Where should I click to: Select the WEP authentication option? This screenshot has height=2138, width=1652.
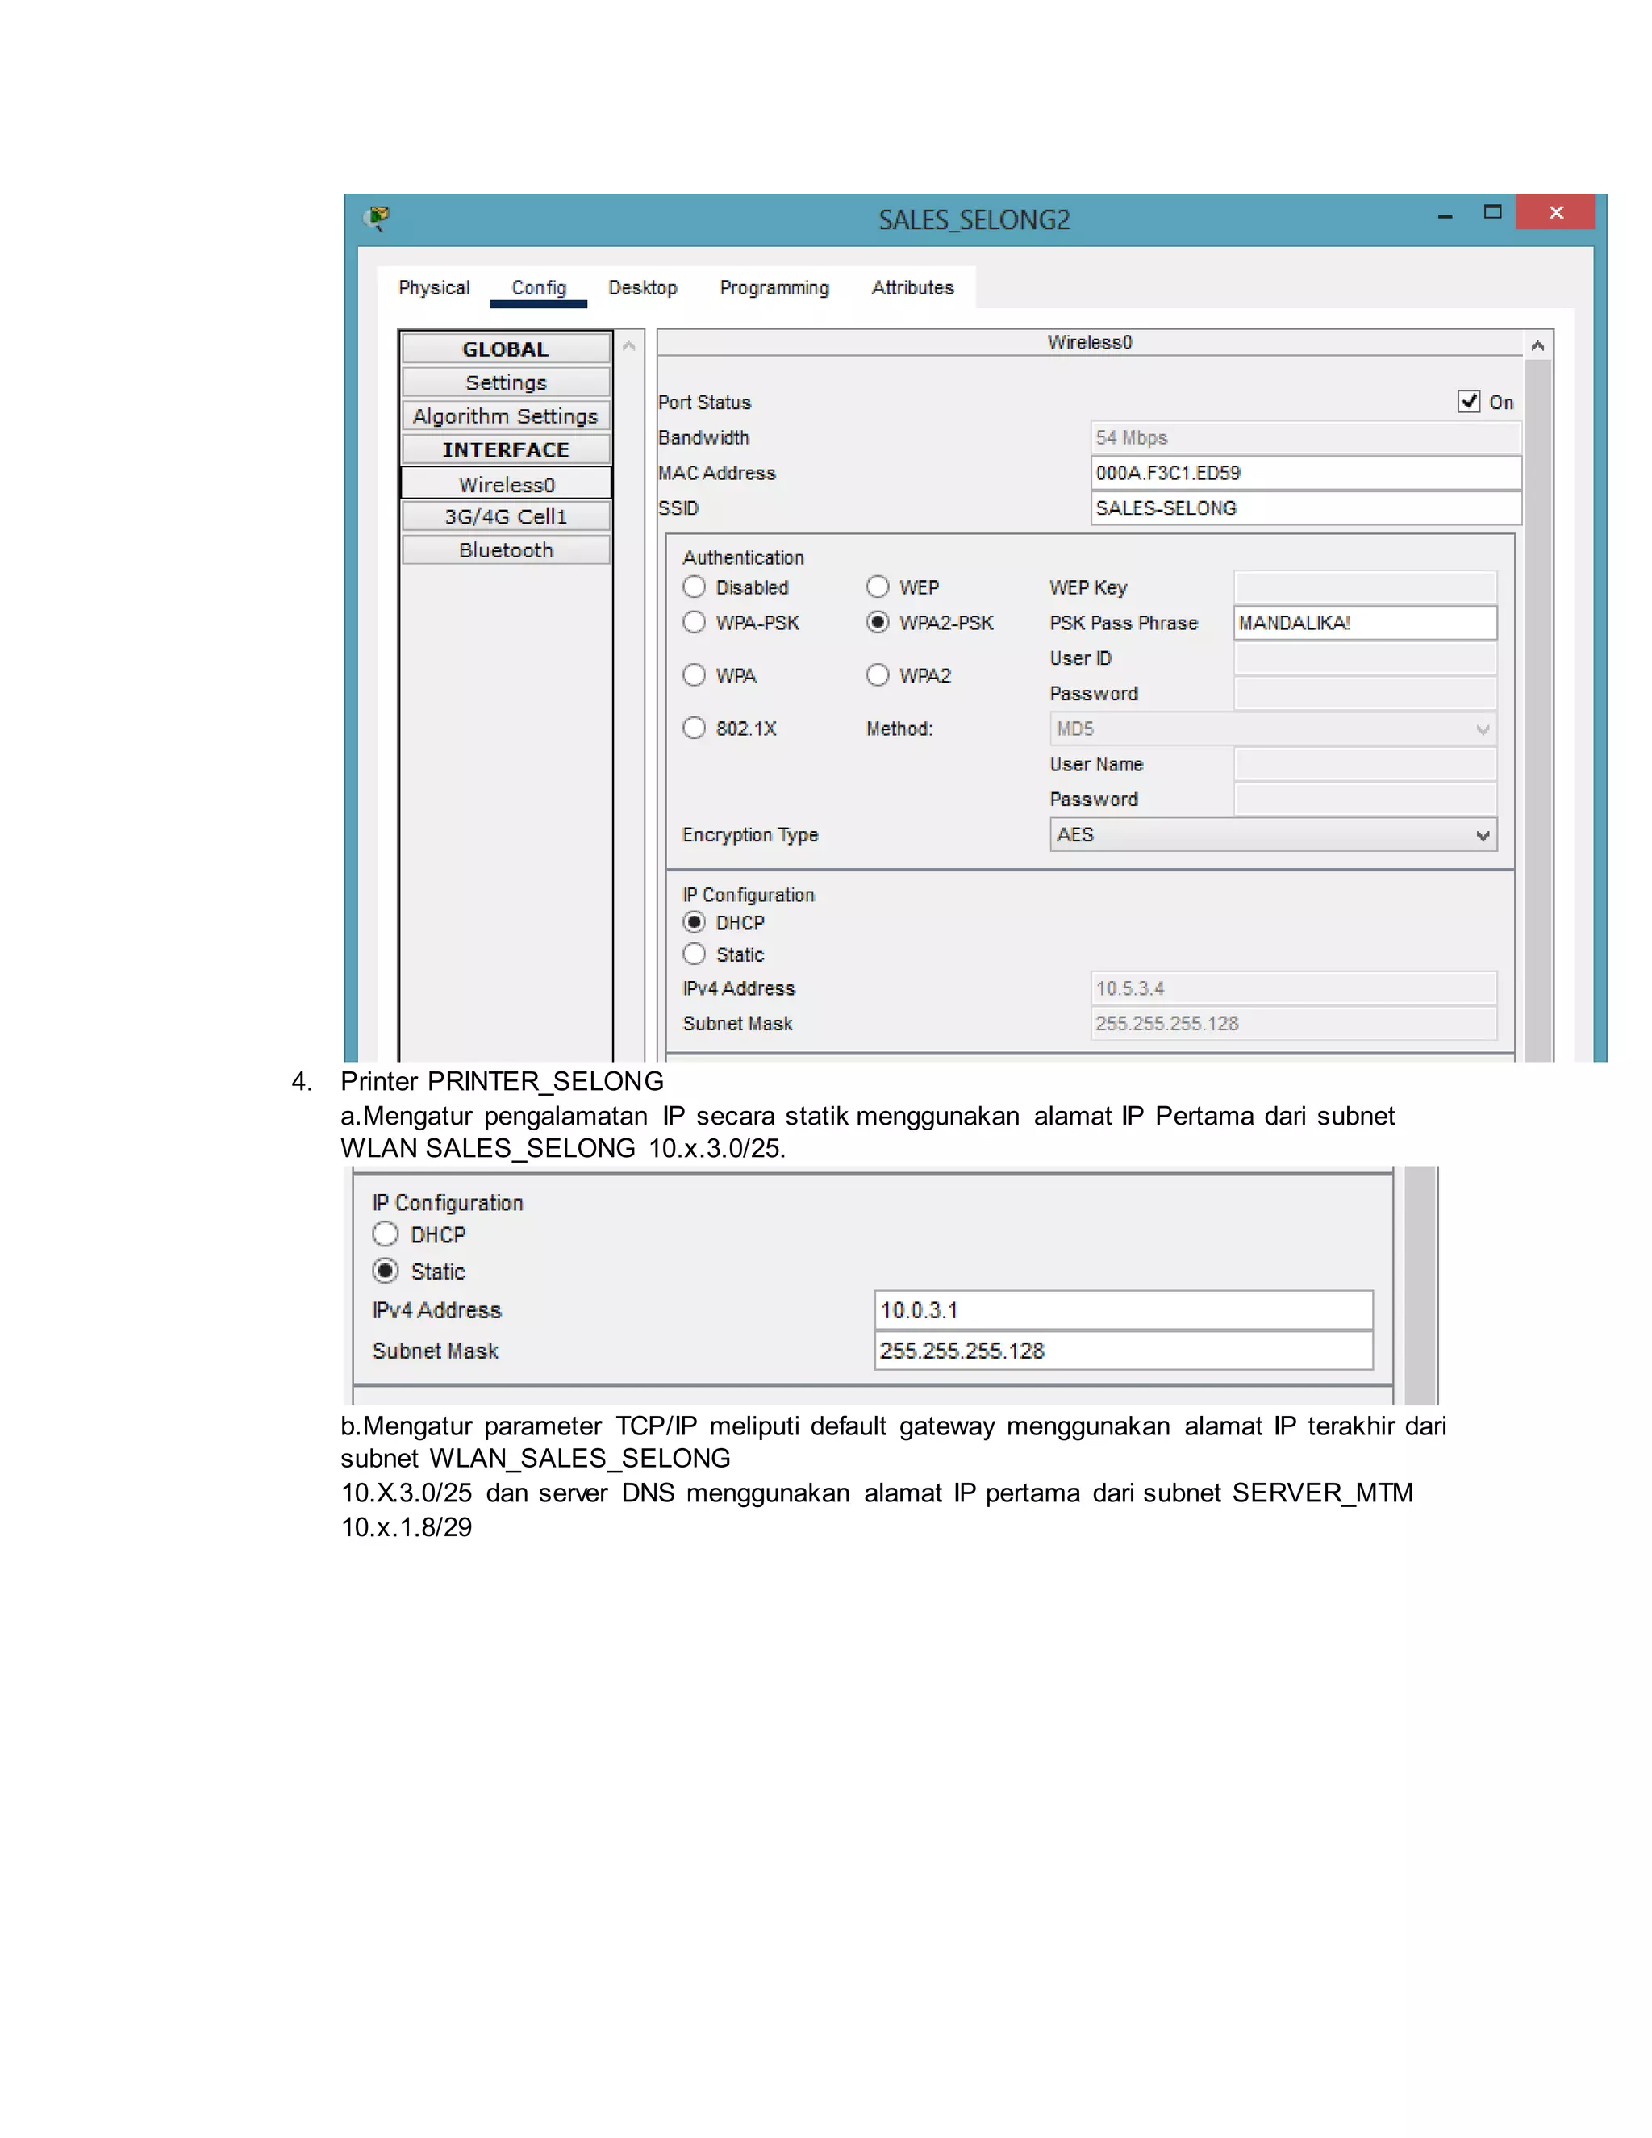pyautogui.click(x=878, y=587)
